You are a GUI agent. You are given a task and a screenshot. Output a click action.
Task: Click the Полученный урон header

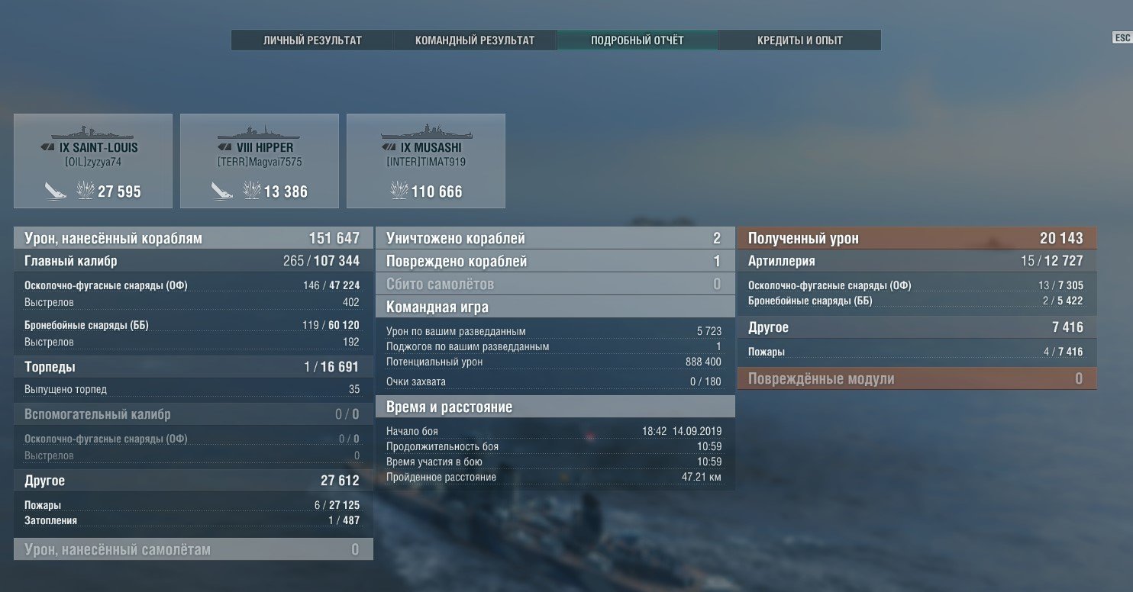917,238
